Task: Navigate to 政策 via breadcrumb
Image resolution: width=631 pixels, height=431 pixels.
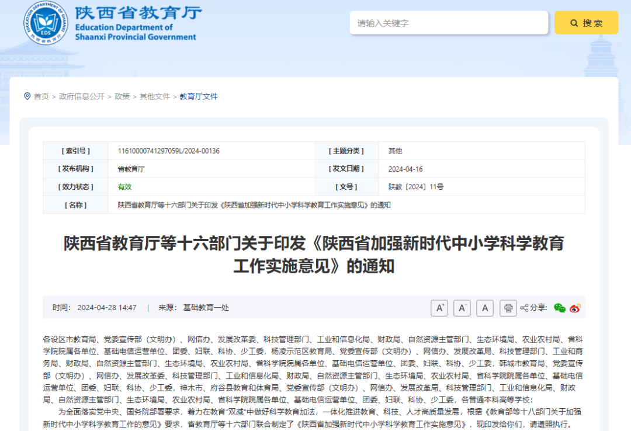Action: (x=121, y=96)
